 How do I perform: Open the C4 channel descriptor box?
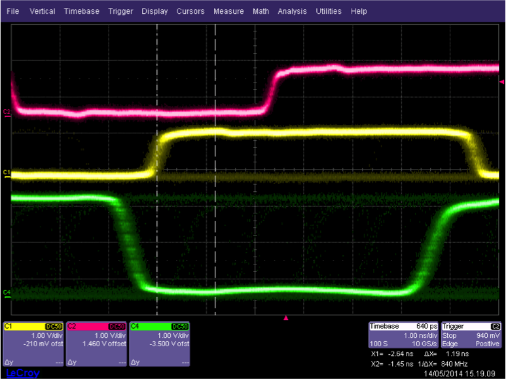coord(159,344)
